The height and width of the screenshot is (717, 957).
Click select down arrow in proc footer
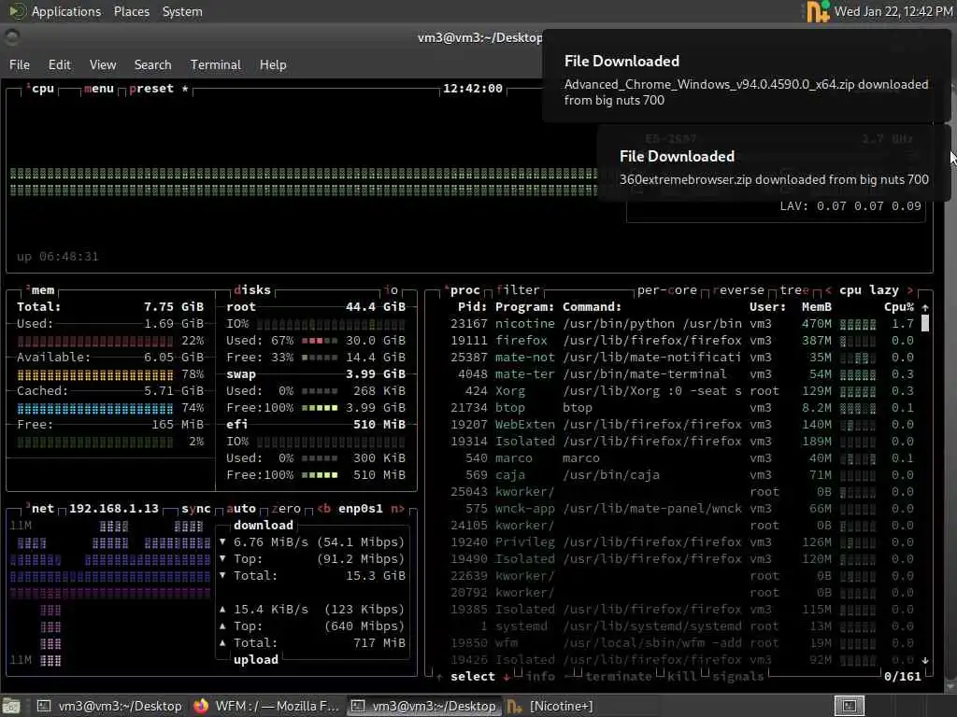507,677
